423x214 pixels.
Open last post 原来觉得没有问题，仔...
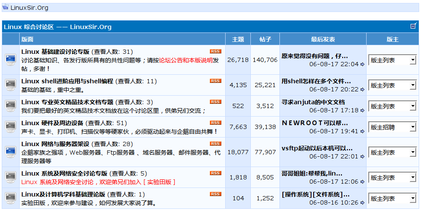[x=314, y=56]
